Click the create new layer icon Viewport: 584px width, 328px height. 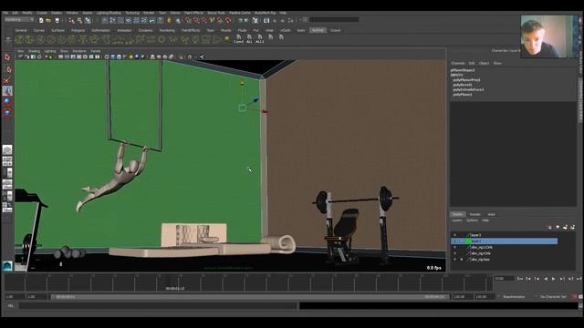pos(565,227)
